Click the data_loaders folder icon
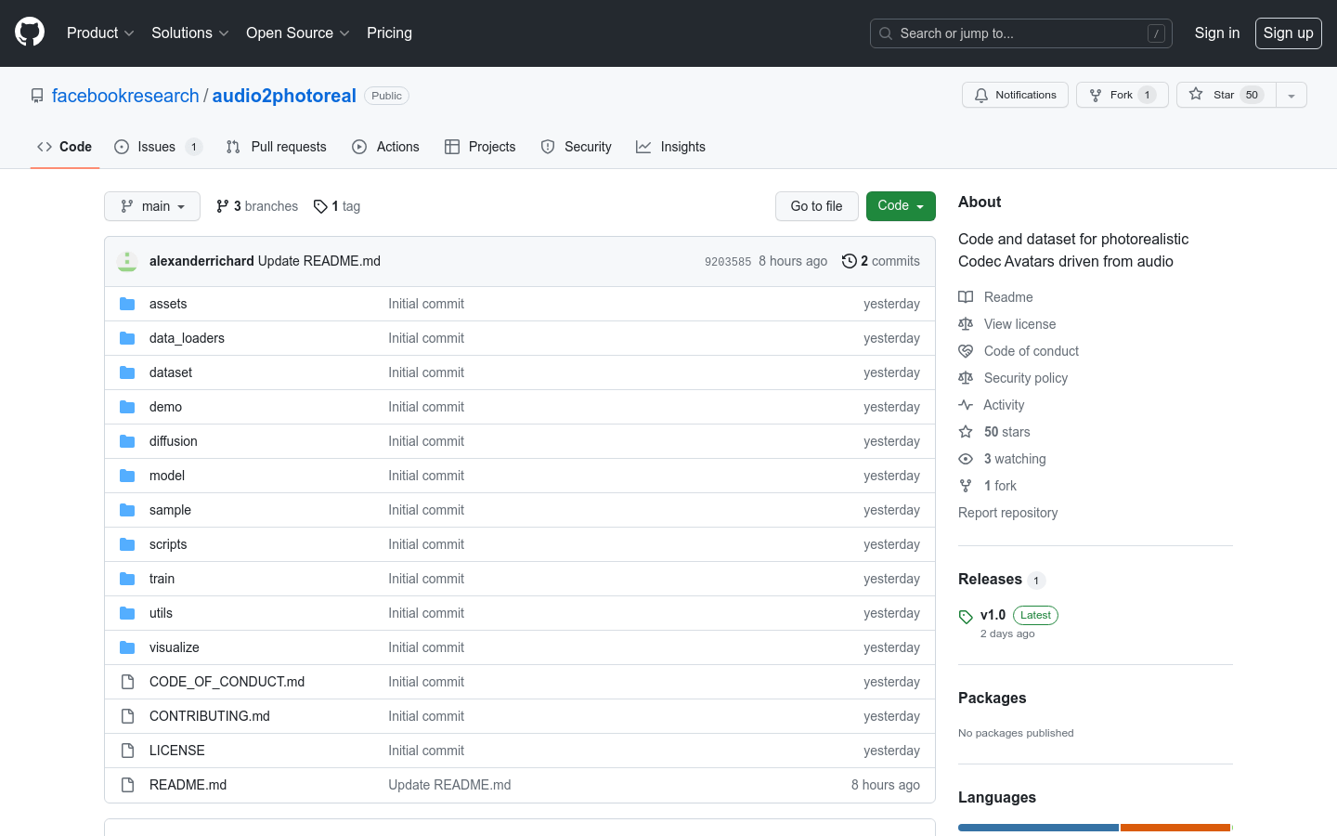 click(x=127, y=338)
